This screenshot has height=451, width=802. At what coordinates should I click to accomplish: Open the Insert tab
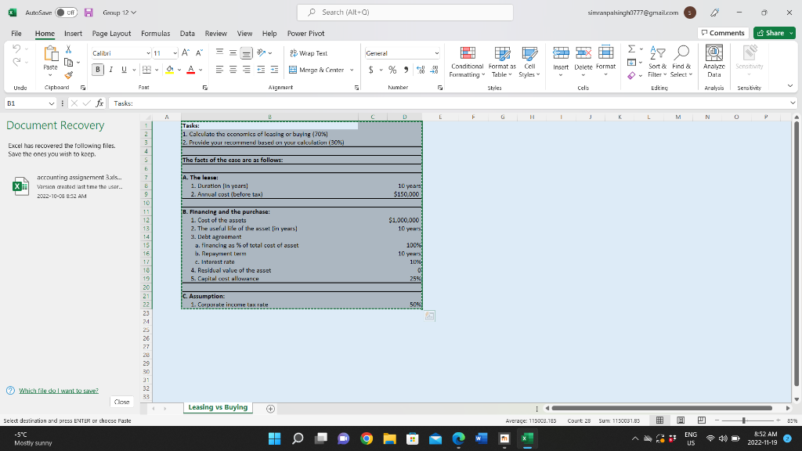pos(73,33)
